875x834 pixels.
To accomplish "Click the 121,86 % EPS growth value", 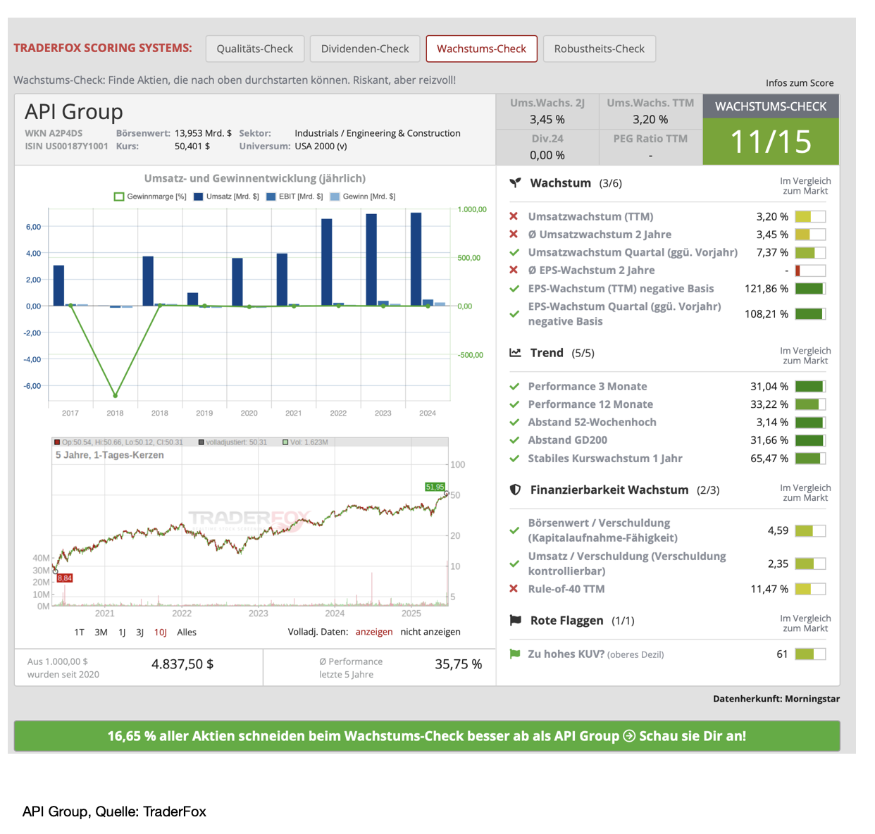I will [767, 289].
